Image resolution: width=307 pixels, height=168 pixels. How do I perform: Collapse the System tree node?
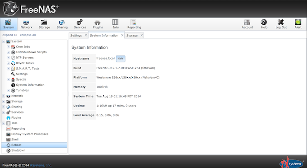(4, 41)
